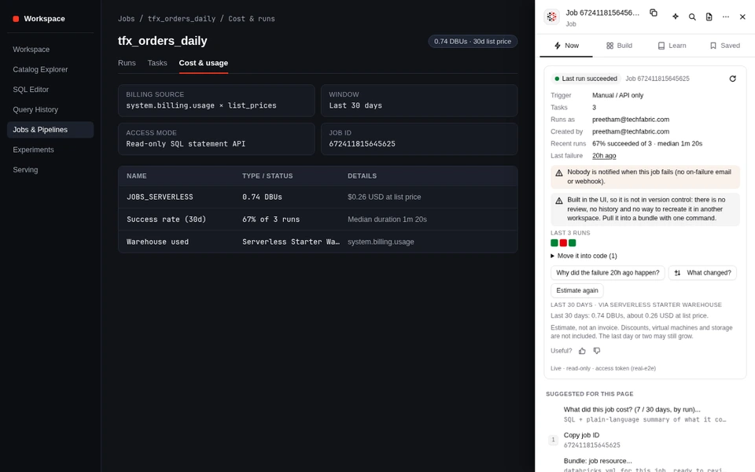Click the 'Median duration 1m 20s' cell
Screen dimensions: 755x472
387,219
